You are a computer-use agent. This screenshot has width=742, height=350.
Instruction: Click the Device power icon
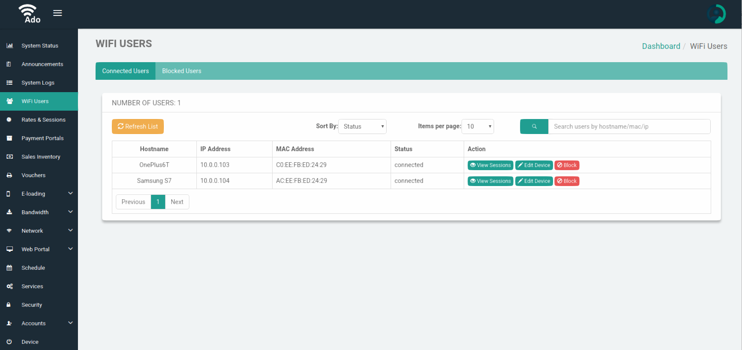[x=9, y=342]
